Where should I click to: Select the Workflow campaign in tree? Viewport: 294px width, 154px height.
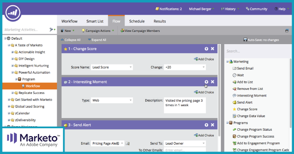[30, 86]
